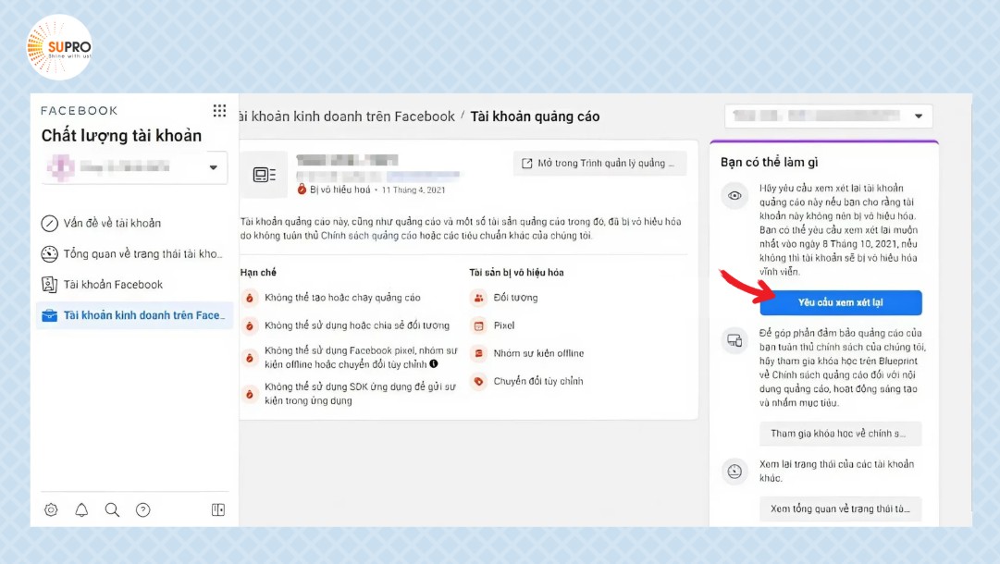Open the help question mark icon
Screen dimensions: 1000x564
[142, 509]
